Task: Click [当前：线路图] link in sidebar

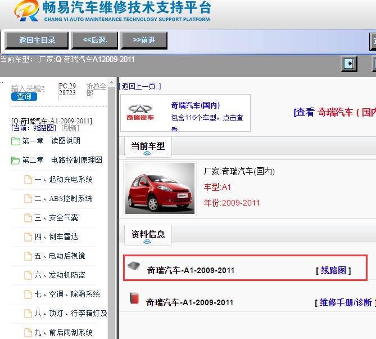Action: pos(34,128)
